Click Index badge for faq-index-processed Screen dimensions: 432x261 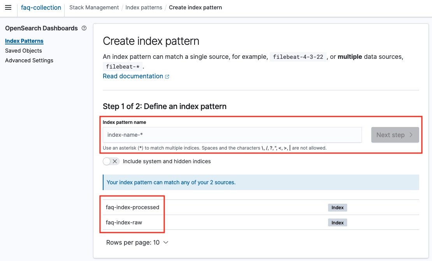pyautogui.click(x=337, y=208)
